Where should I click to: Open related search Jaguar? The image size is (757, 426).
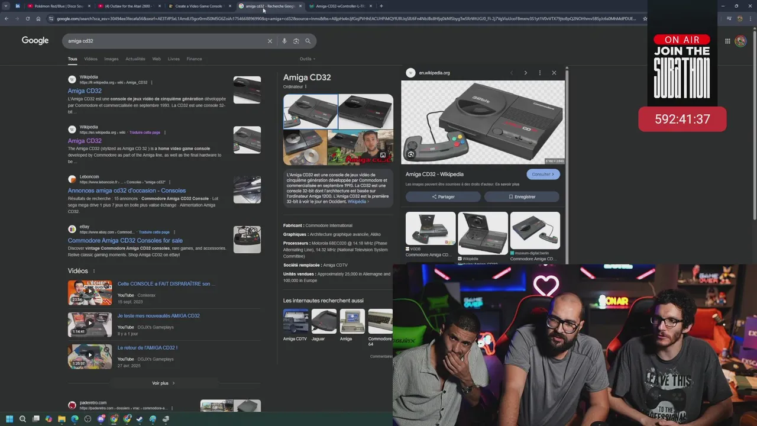click(324, 325)
